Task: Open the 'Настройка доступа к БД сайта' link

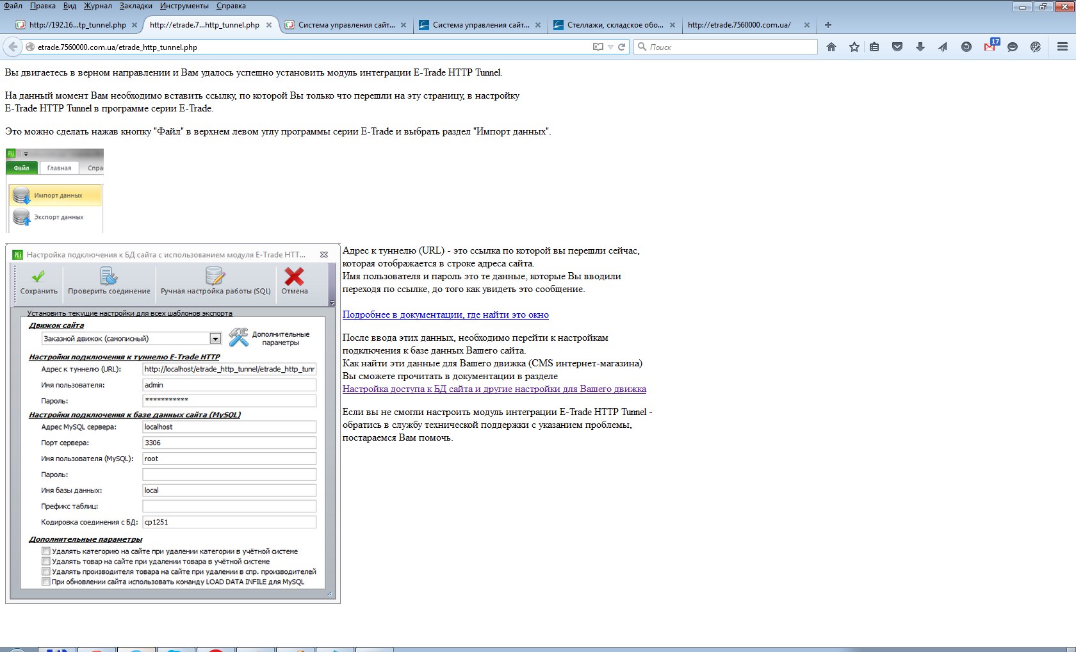Action: point(494,389)
